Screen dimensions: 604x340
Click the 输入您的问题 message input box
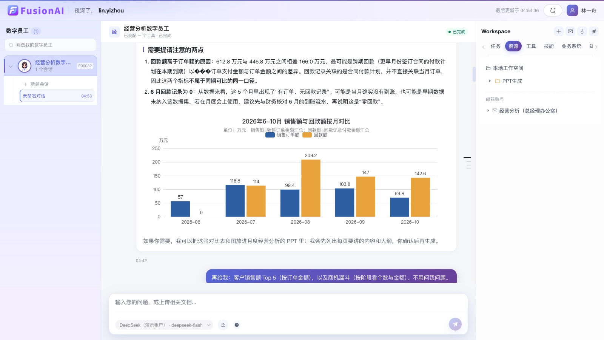(x=288, y=303)
